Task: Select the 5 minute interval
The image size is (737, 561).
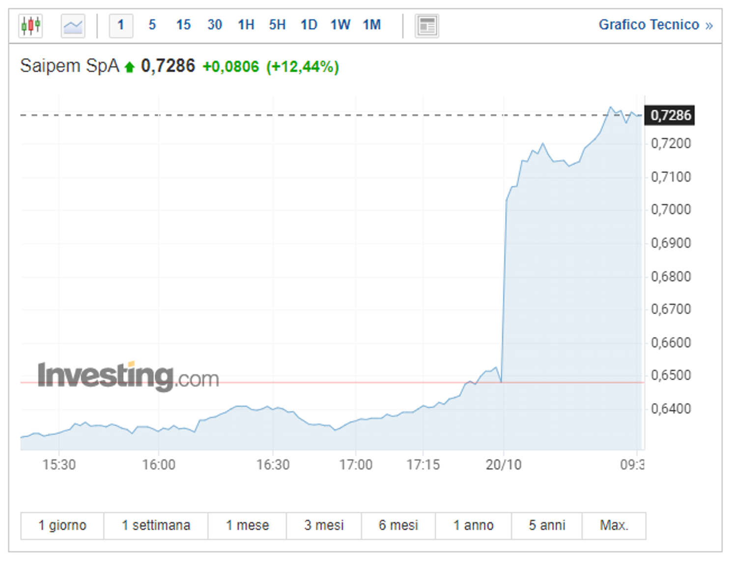Action: [152, 25]
